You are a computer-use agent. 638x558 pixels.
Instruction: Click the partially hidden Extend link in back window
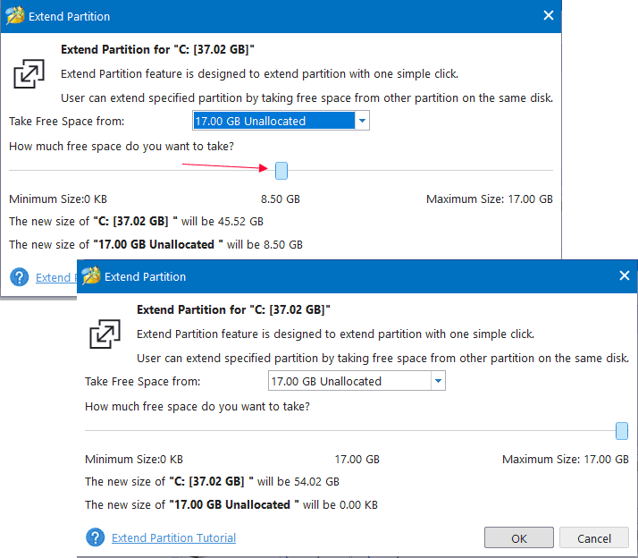coord(55,277)
